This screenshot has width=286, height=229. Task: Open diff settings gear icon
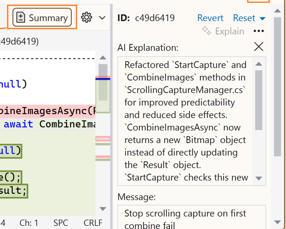pos(86,18)
